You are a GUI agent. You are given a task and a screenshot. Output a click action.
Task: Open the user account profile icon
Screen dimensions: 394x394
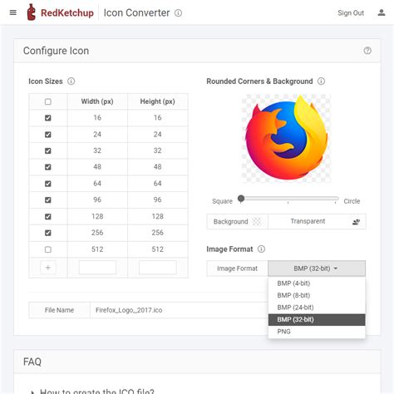point(382,12)
